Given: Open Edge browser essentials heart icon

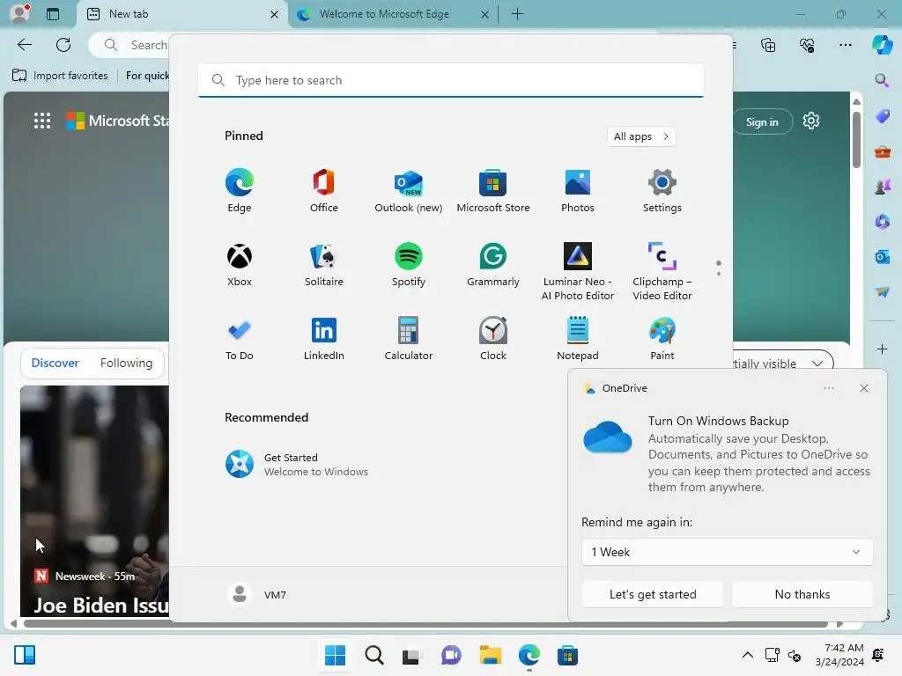Looking at the screenshot, I should coord(807,45).
